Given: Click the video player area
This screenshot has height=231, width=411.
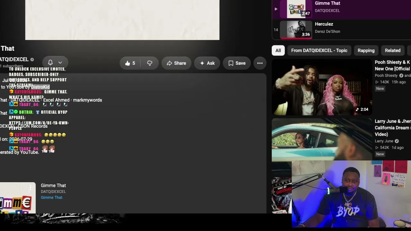Looking at the screenshot, I should (122, 20).
